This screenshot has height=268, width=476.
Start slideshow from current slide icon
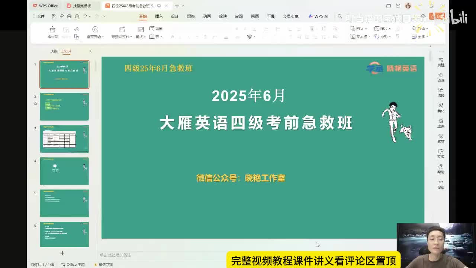[x=95, y=29]
